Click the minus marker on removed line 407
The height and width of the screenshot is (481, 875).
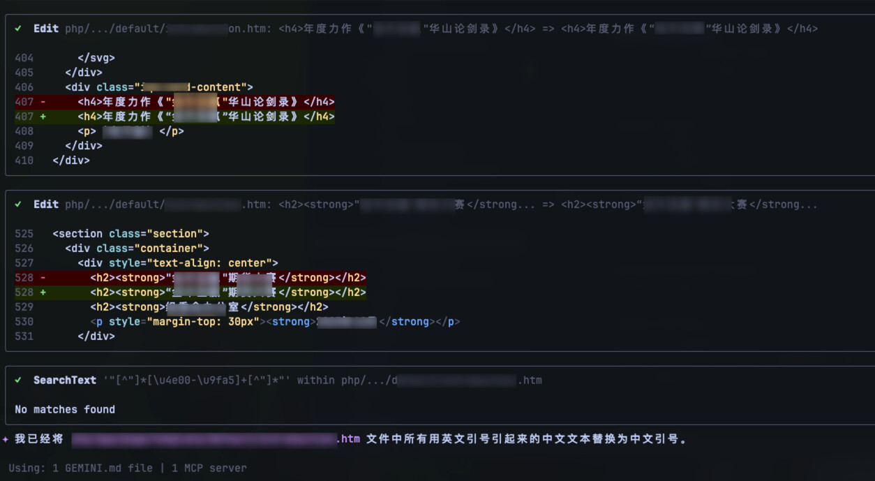[x=43, y=102]
